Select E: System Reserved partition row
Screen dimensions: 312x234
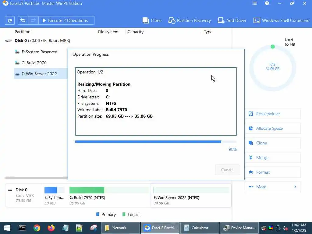tap(41, 52)
